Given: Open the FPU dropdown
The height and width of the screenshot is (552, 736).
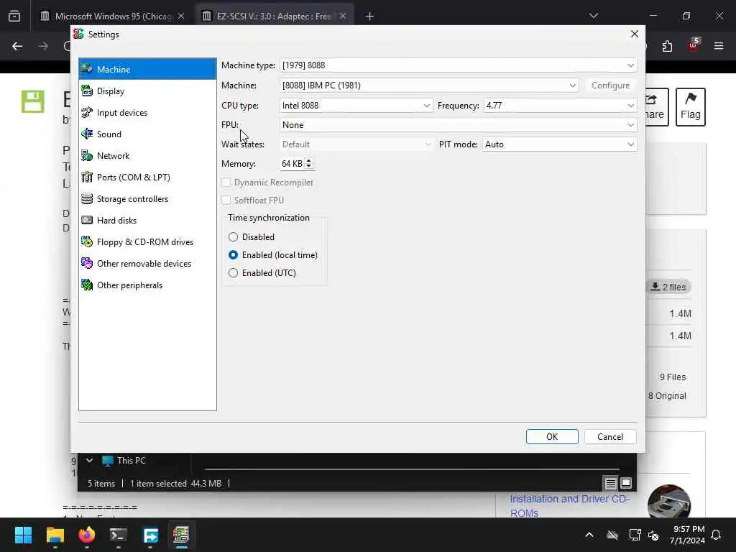Looking at the screenshot, I should coord(458,125).
